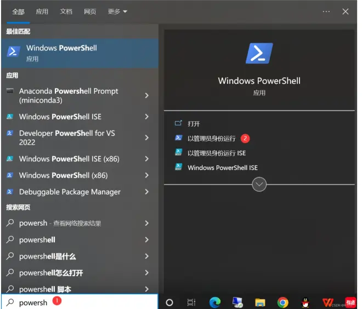Click the search icon beside powershell怎么打开
362x309 pixels.
(10, 272)
